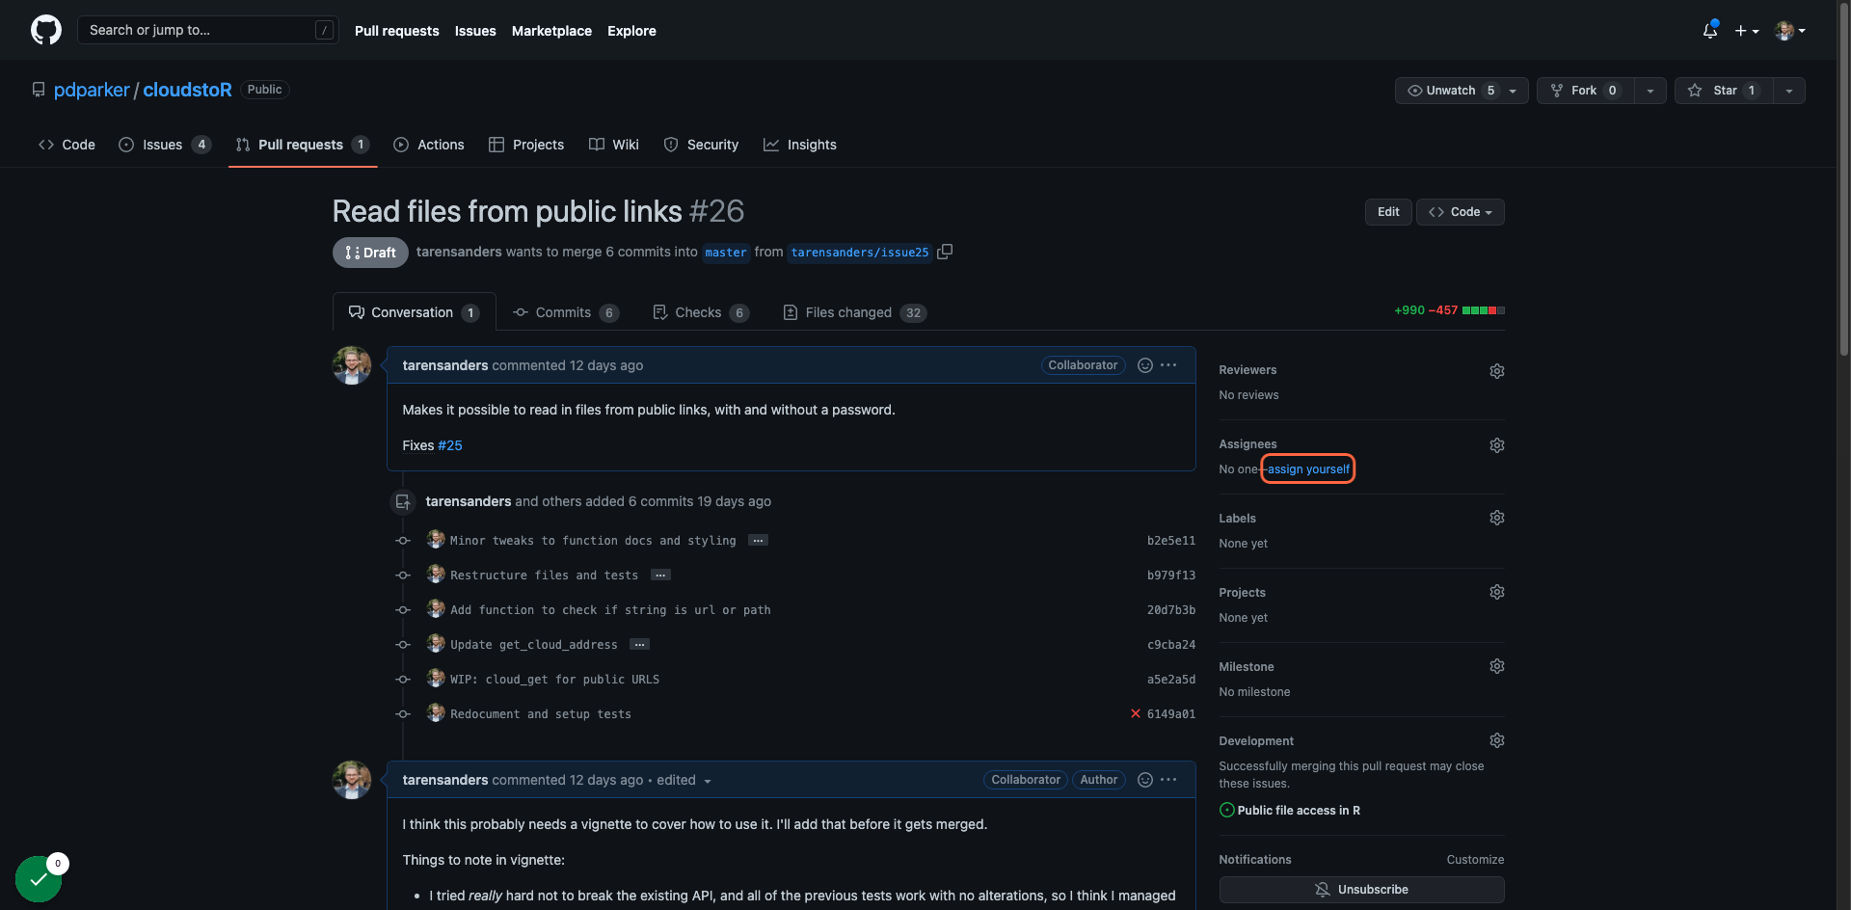Open Reviewers settings gear

coord(1496,371)
